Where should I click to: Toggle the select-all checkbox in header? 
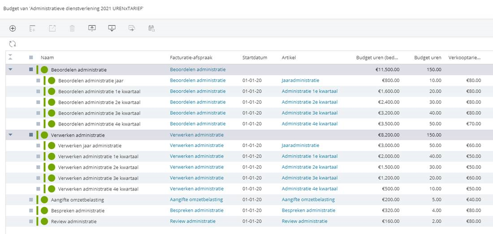click(x=31, y=57)
